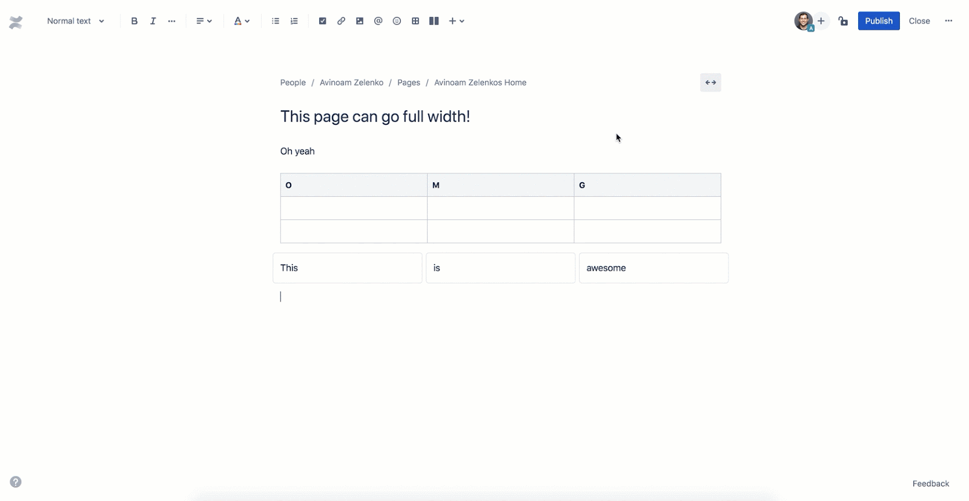Select the table header cell M

(500, 185)
